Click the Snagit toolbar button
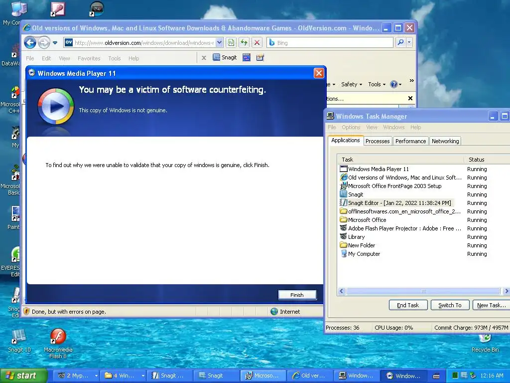The image size is (510, 383). point(225,57)
